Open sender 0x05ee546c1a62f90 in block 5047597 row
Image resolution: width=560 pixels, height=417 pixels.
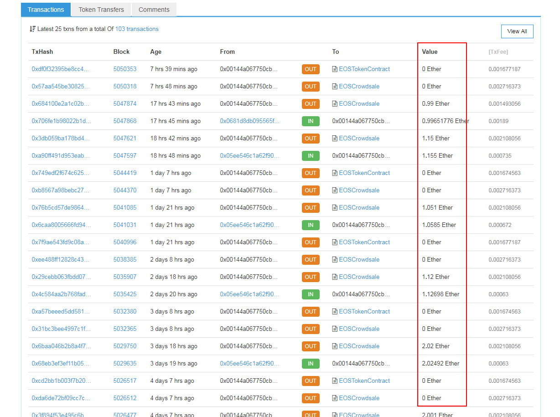pos(249,156)
